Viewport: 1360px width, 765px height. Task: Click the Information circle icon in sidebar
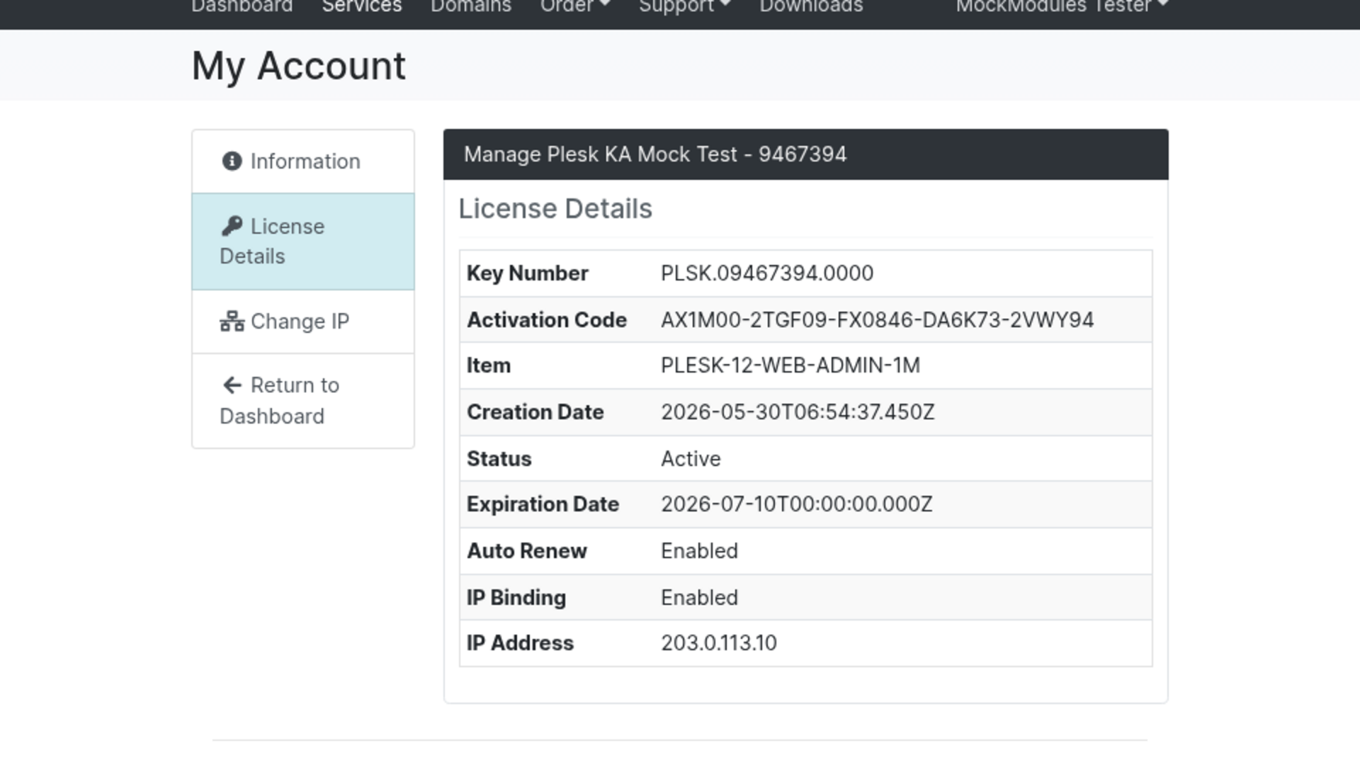click(232, 161)
